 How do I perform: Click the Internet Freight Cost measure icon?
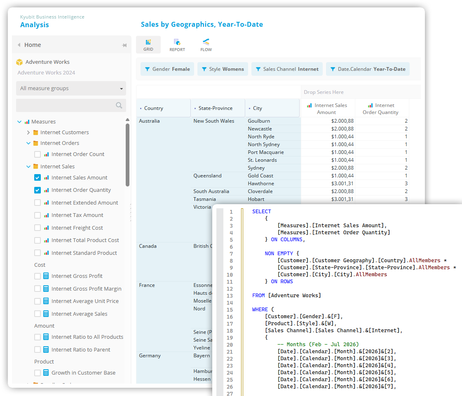point(46,228)
